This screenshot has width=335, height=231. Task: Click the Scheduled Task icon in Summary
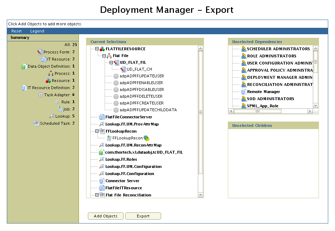coord(36,123)
